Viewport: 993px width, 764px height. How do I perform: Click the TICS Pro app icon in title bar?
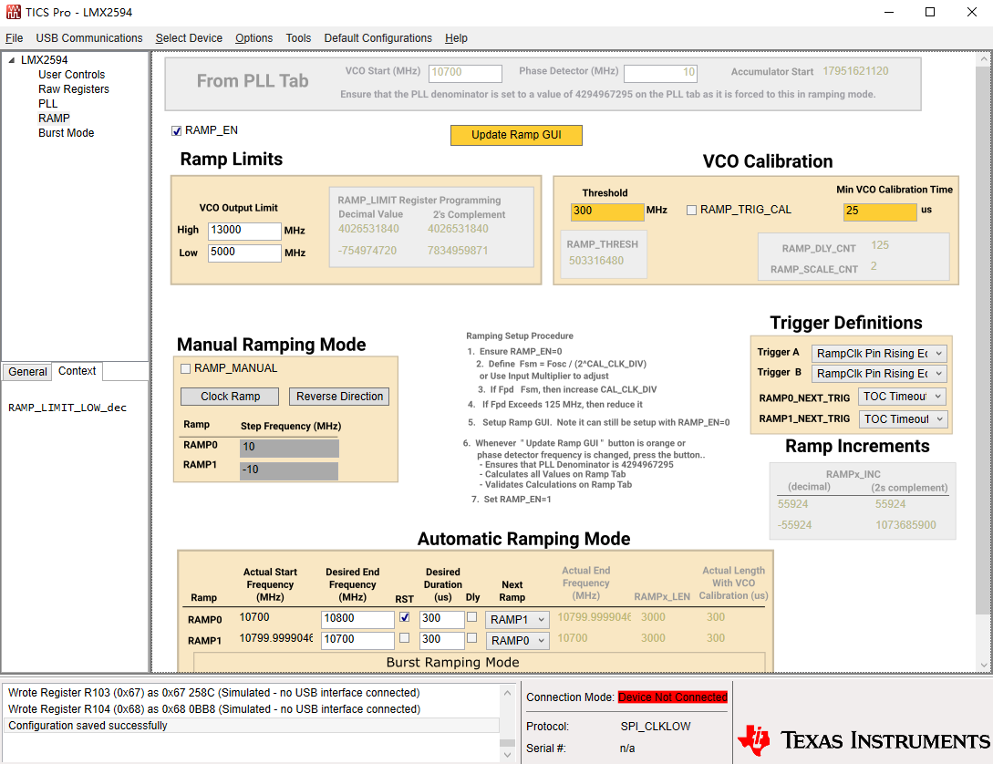[x=14, y=12]
